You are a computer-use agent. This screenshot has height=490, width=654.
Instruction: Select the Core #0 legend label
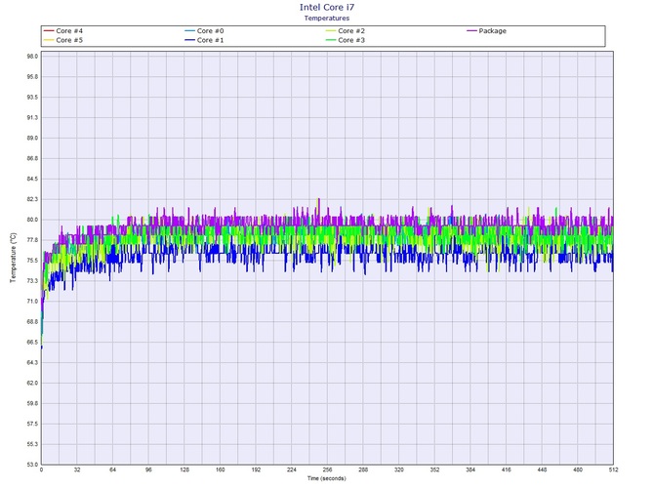tap(210, 31)
